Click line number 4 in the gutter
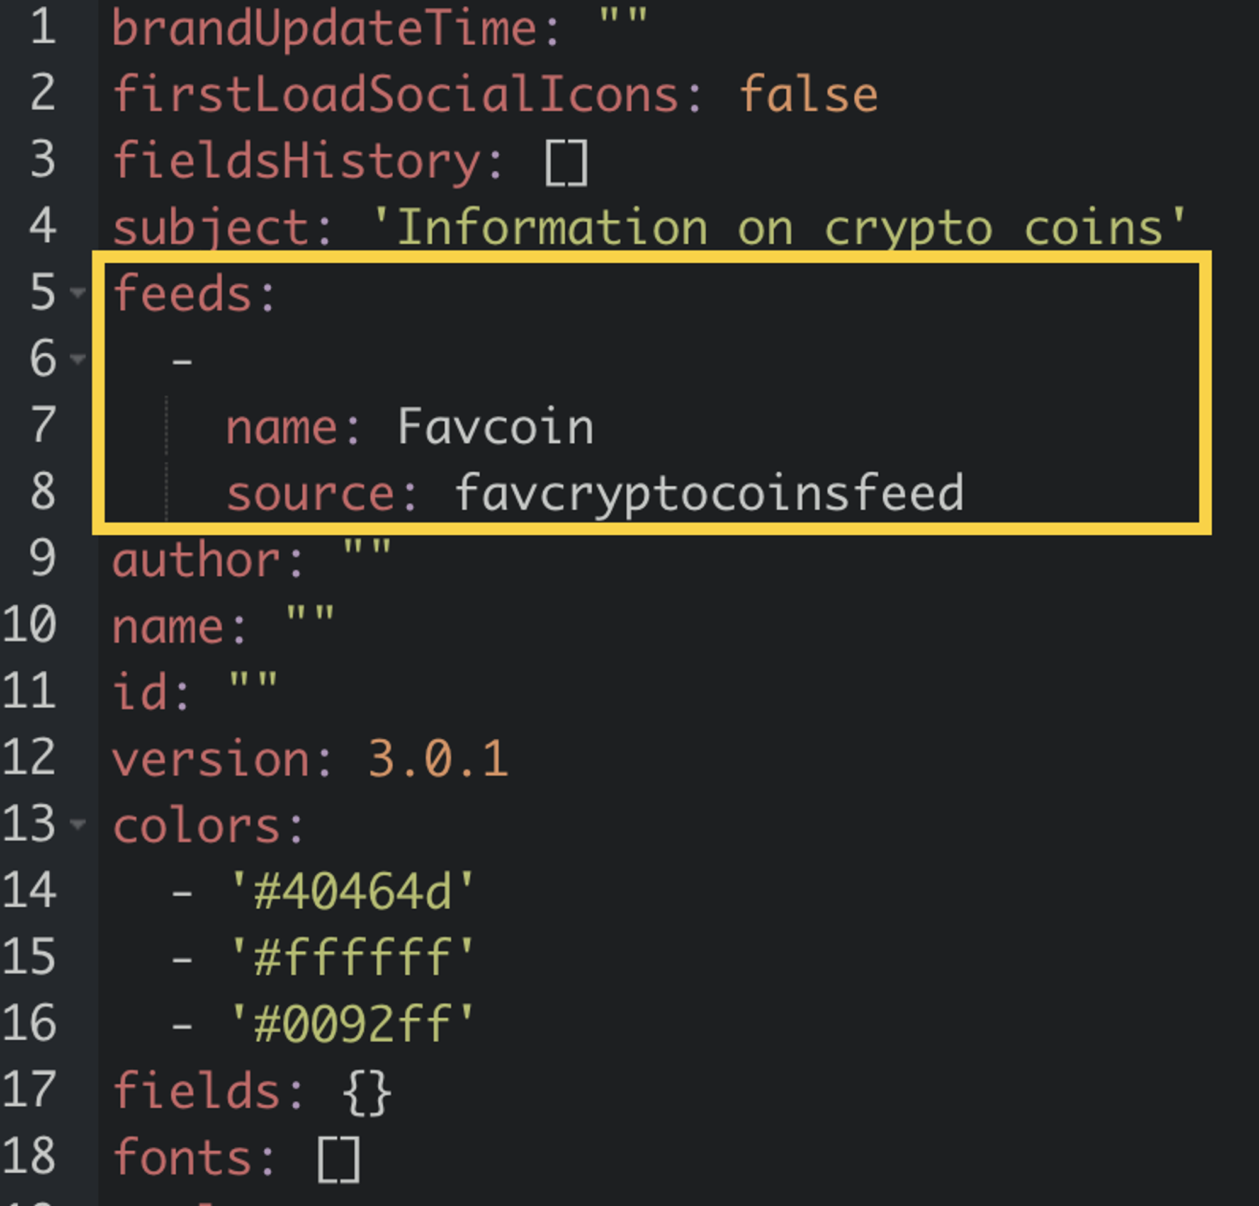Image resolution: width=1259 pixels, height=1206 pixels. (x=42, y=227)
